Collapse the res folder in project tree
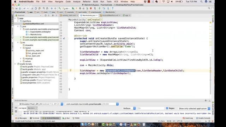 pos(18,43)
